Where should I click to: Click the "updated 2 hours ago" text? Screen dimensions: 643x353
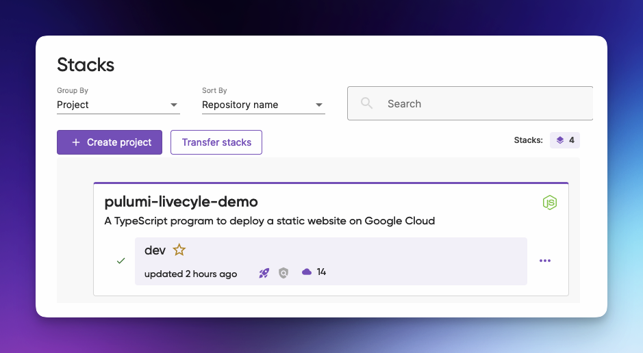190,274
